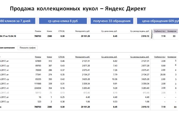Sort by the underlined "Ср. цена клика, руб." header

point(109,57)
